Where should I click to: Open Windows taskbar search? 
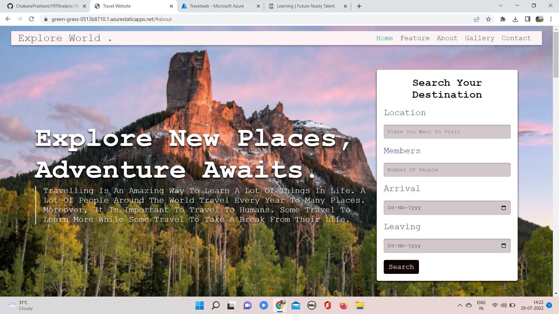tap(215, 306)
